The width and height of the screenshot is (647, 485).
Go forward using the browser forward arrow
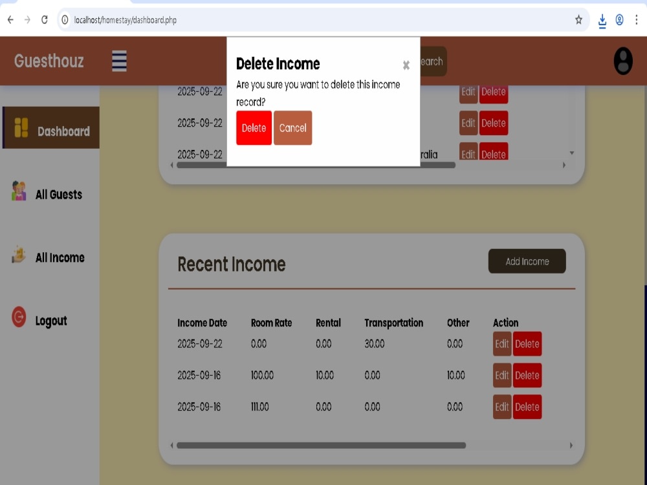[27, 20]
